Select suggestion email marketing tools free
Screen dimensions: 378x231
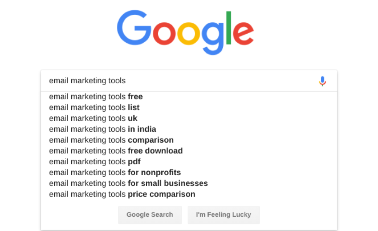pos(95,97)
